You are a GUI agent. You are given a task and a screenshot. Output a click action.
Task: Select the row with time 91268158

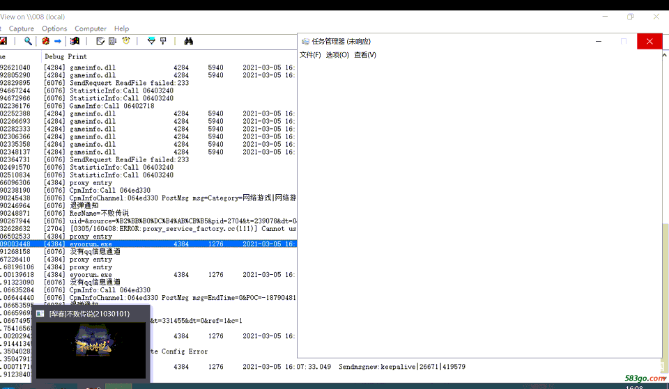(x=148, y=251)
